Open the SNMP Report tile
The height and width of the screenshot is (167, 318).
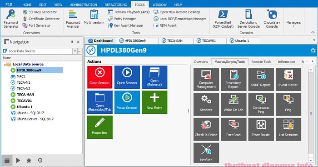coord(261,79)
